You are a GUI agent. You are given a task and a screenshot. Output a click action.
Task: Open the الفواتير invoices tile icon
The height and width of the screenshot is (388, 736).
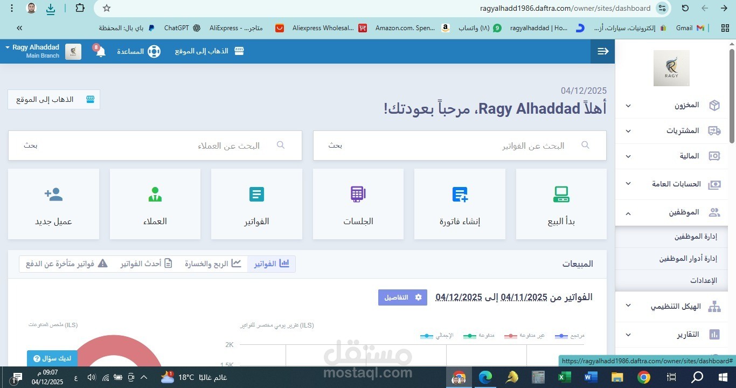pos(257,194)
